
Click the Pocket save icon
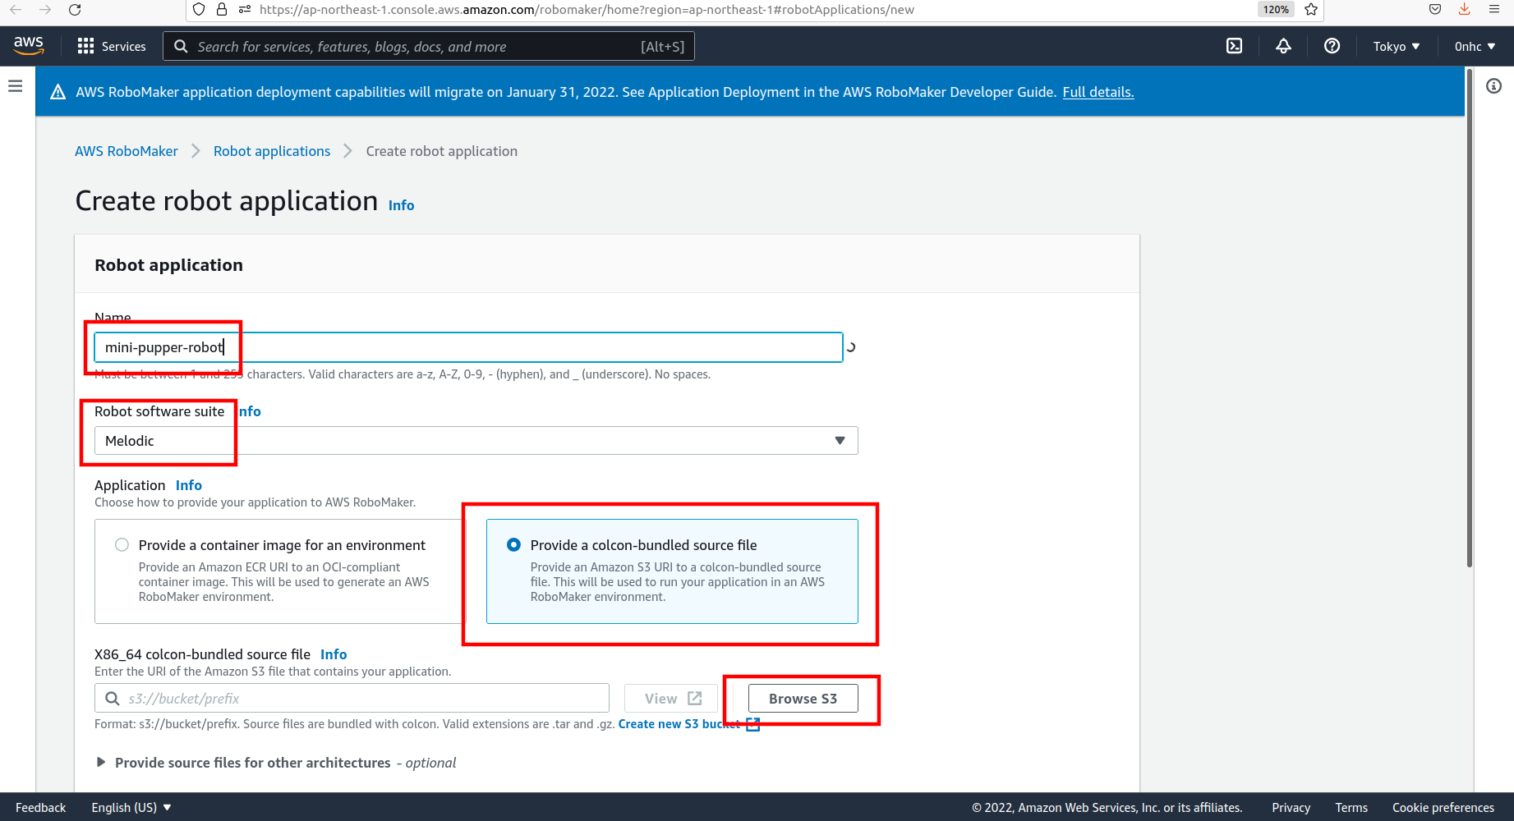(x=1434, y=10)
